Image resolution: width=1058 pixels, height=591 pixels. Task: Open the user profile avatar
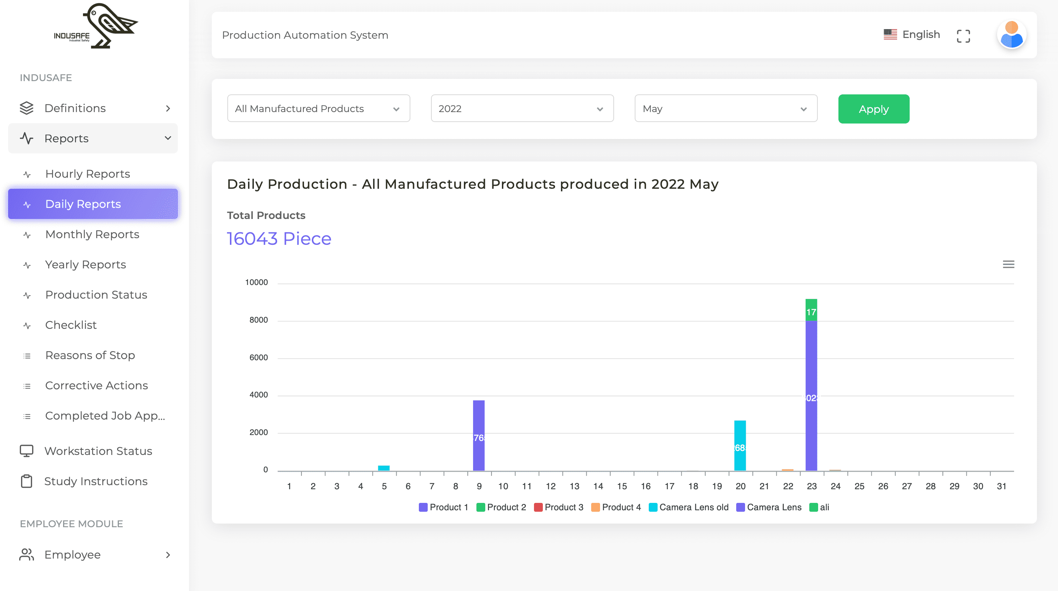pos(1011,35)
